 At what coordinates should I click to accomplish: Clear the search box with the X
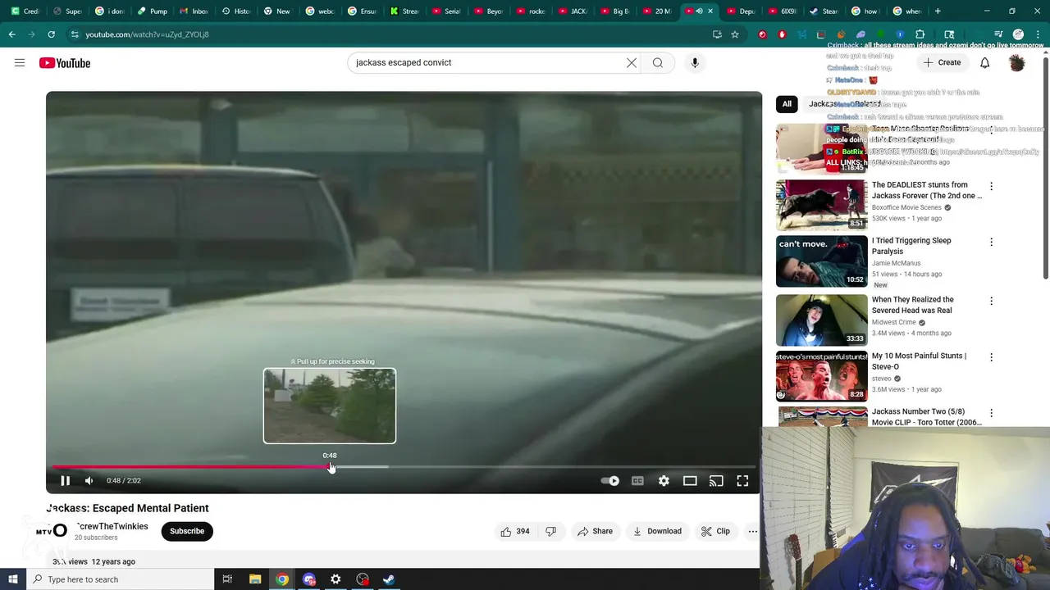pos(632,62)
